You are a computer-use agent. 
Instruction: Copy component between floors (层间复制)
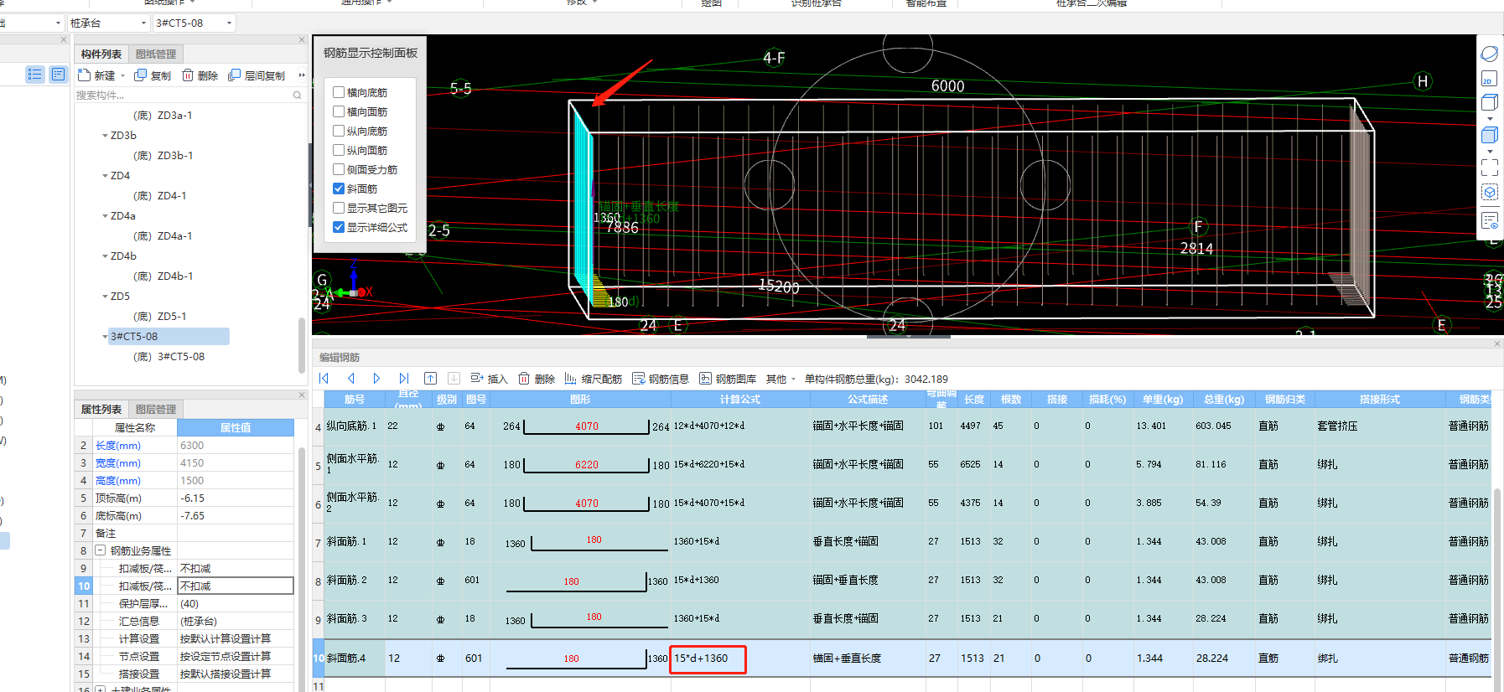click(x=257, y=75)
